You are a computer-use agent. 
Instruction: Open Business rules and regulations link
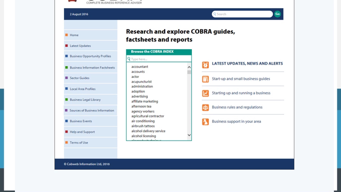[x=237, y=107]
